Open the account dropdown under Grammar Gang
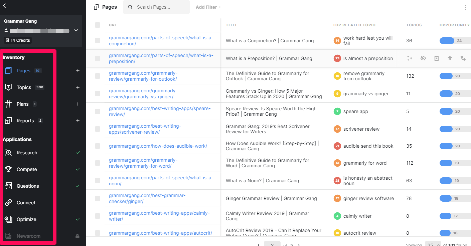The height and width of the screenshot is (246, 471). point(76,30)
